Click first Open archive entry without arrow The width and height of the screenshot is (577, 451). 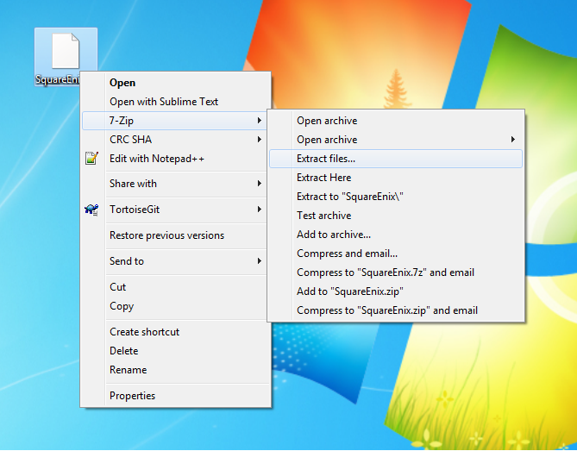(x=396, y=121)
